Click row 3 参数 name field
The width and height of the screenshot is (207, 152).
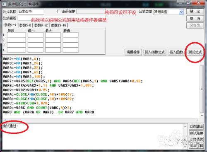point(17,45)
